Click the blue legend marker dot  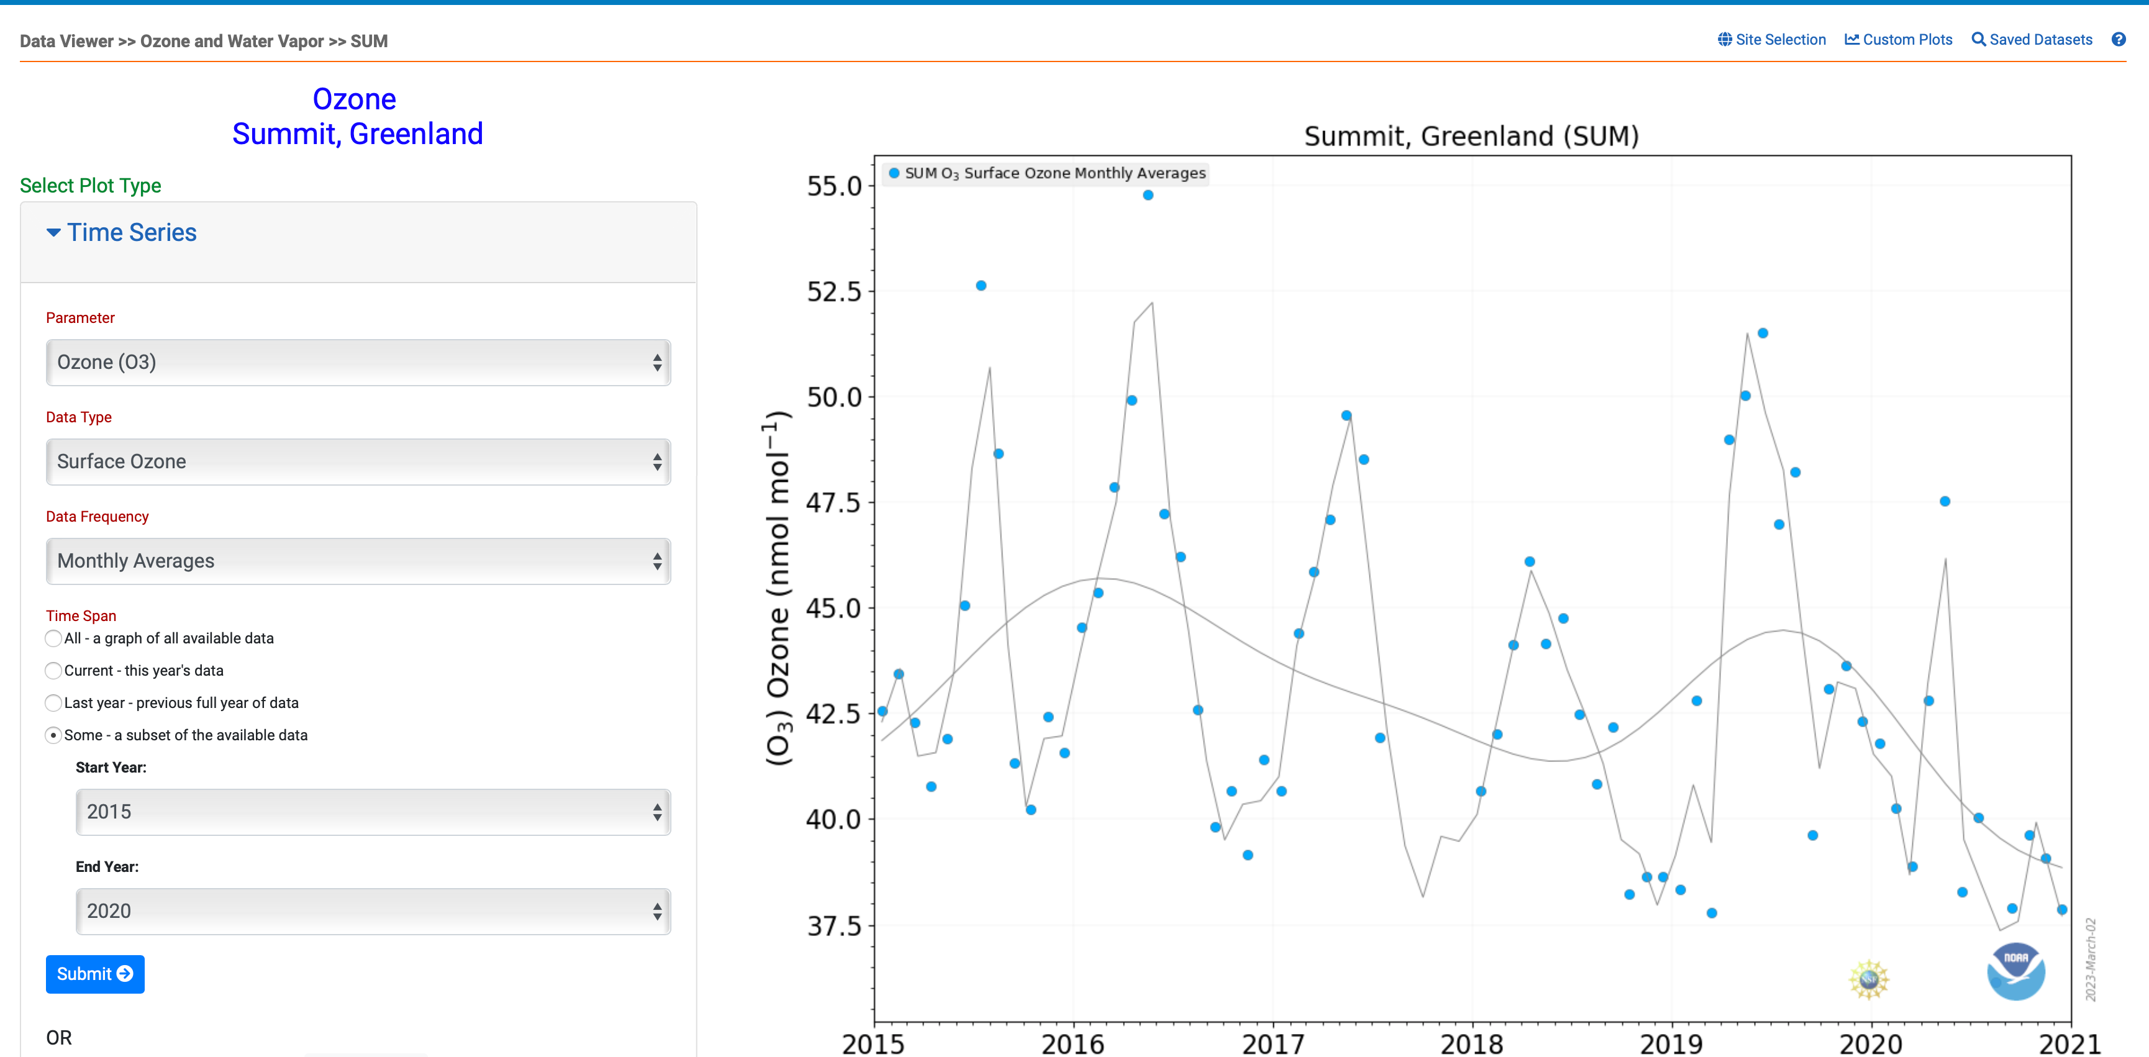[x=894, y=173]
